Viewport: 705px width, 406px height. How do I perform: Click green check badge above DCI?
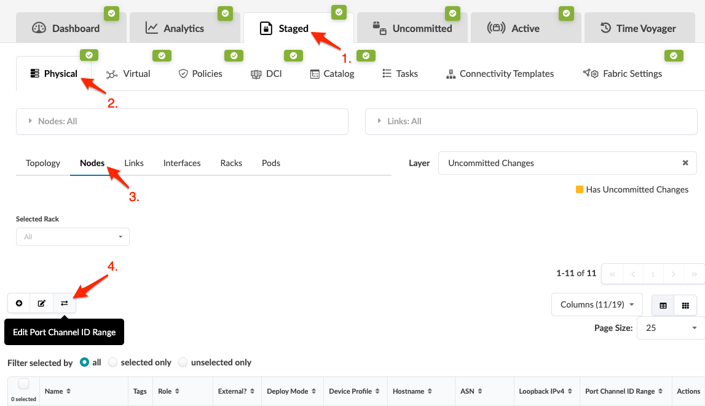pos(294,56)
